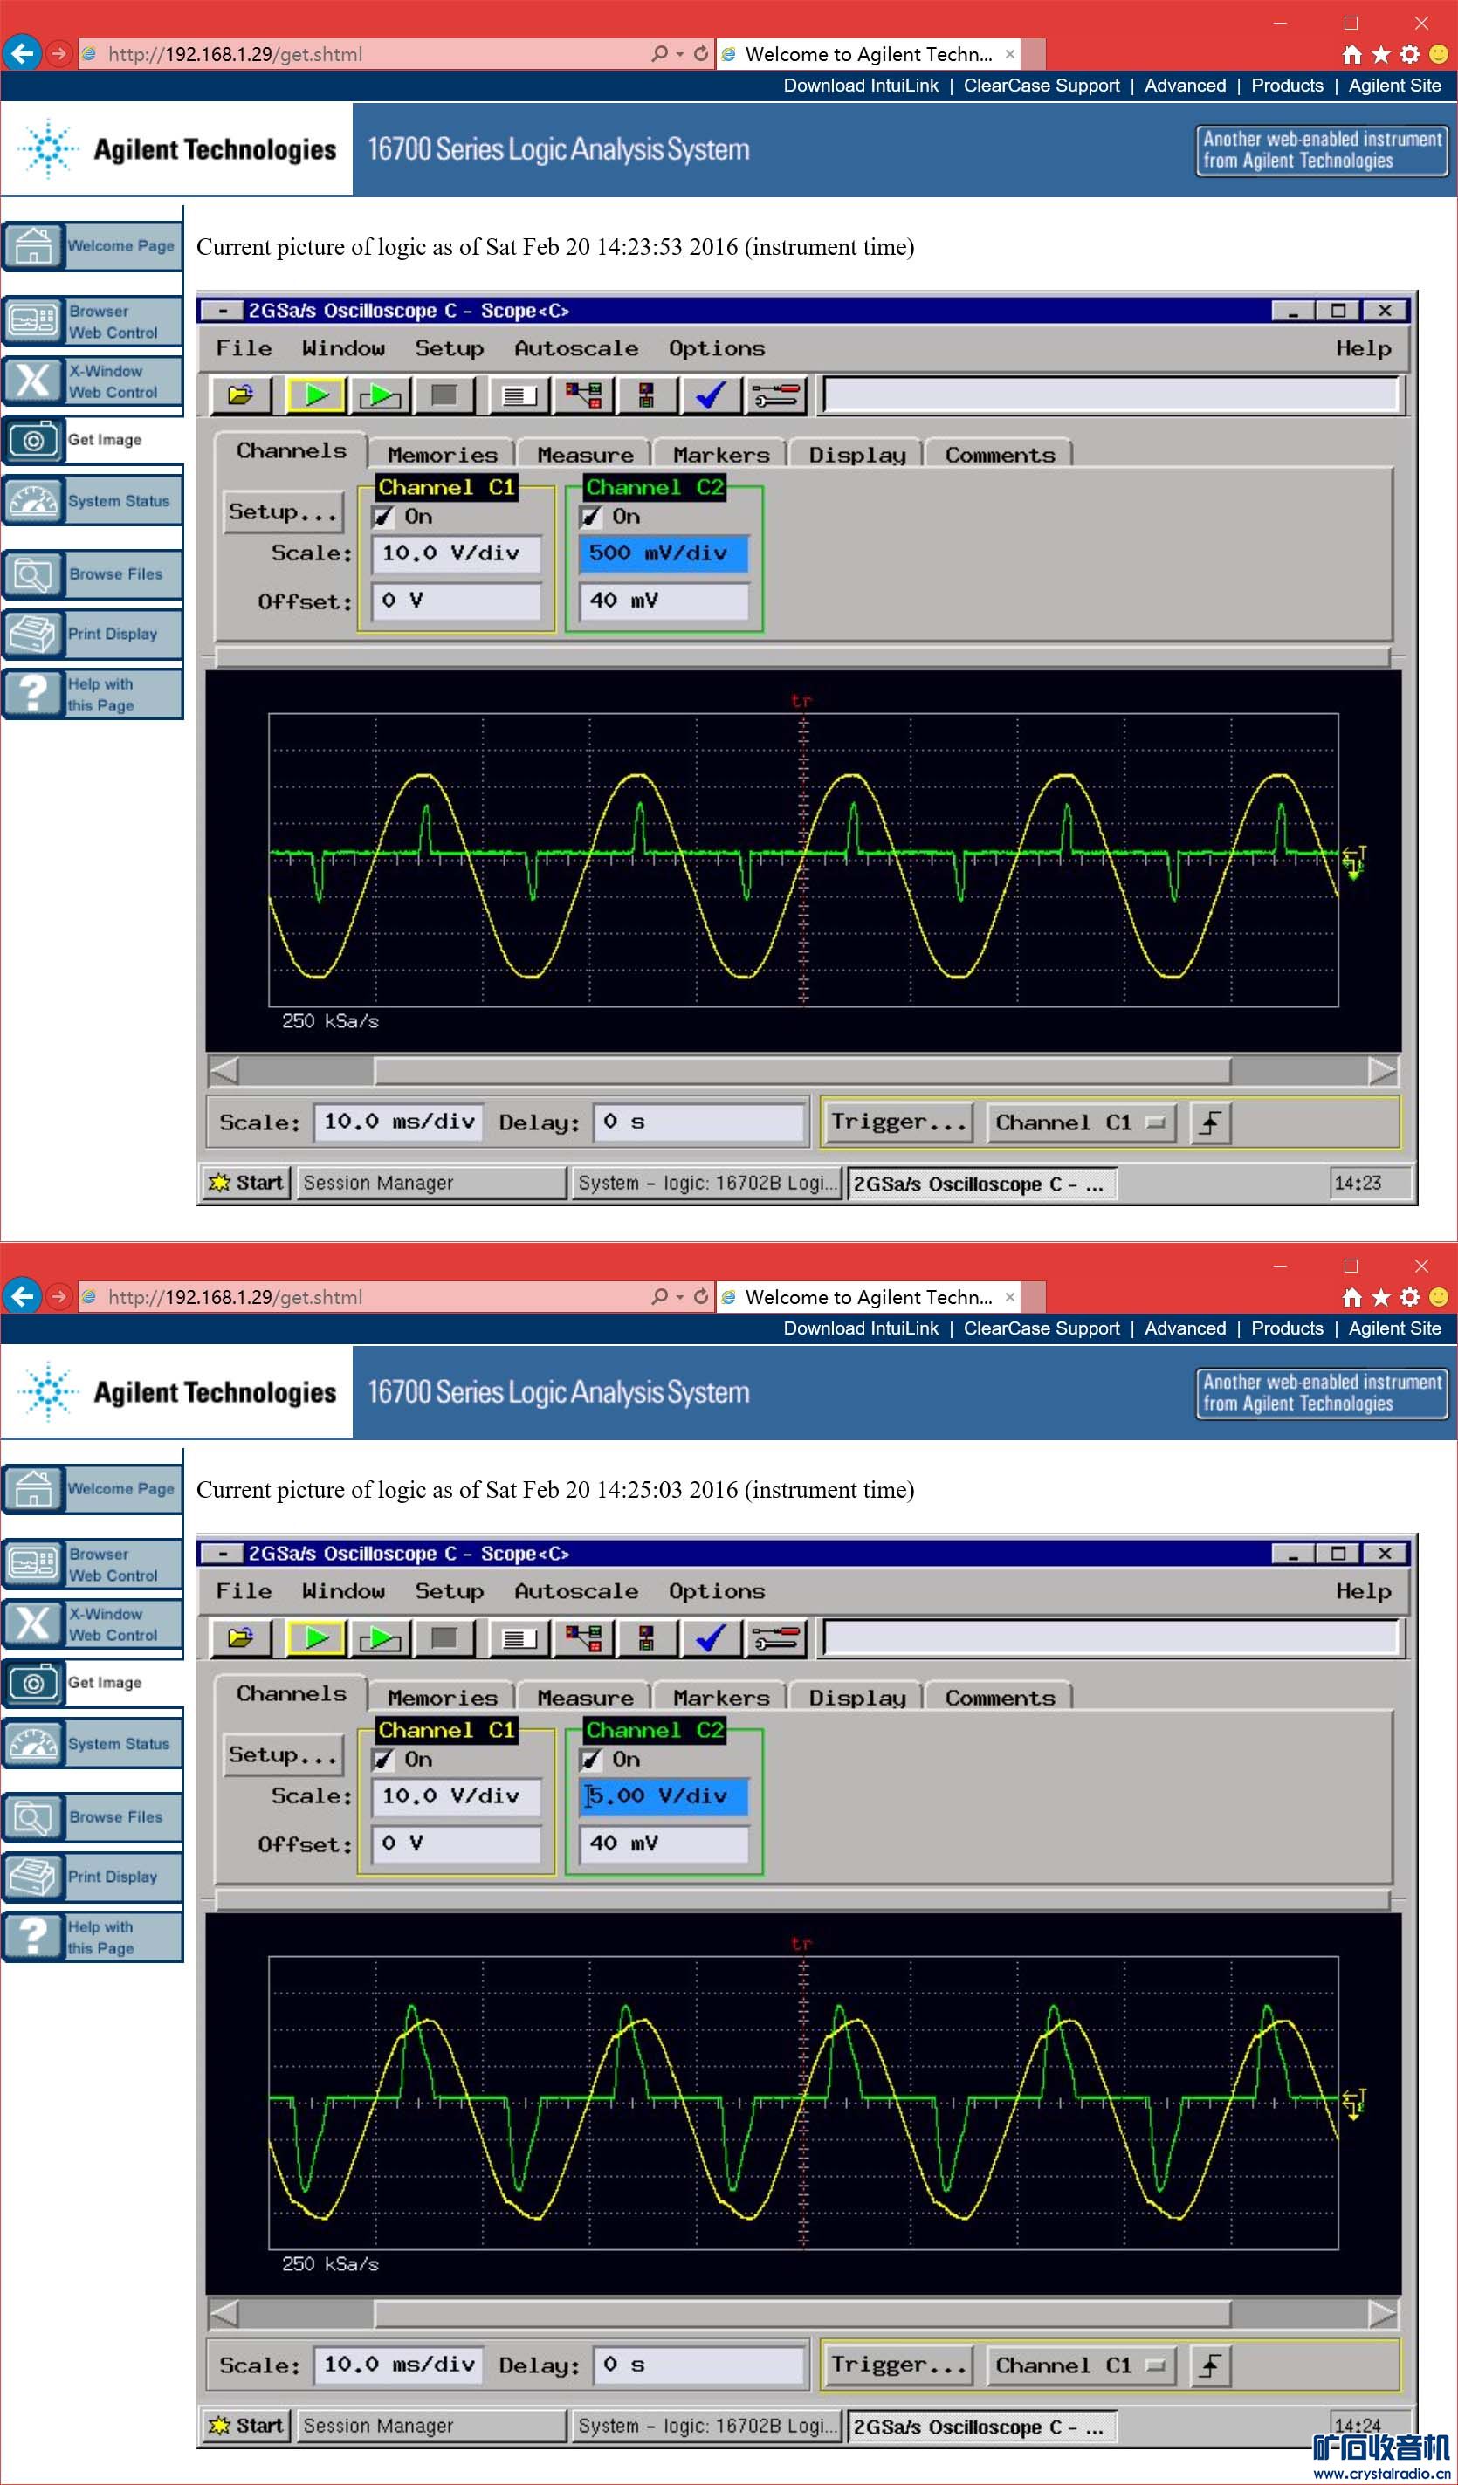Click the open-file folder icon in the lower scope toolbar
The width and height of the screenshot is (1458, 2485).
[x=241, y=1638]
